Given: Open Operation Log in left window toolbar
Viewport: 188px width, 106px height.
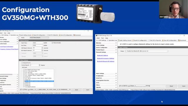Looking at the screenshot, I should point(14,35).
